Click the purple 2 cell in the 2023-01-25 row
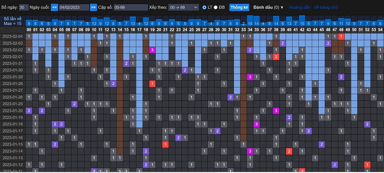 pyautogui.click(x=74, y=104)
